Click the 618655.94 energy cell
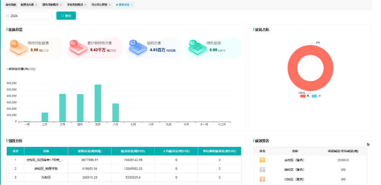This screenshot has height=185, width=381. point(90,169)
